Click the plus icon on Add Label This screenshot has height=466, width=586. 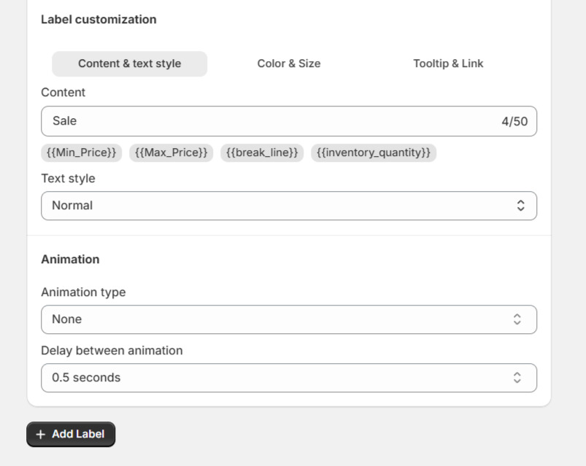point(40,434)
